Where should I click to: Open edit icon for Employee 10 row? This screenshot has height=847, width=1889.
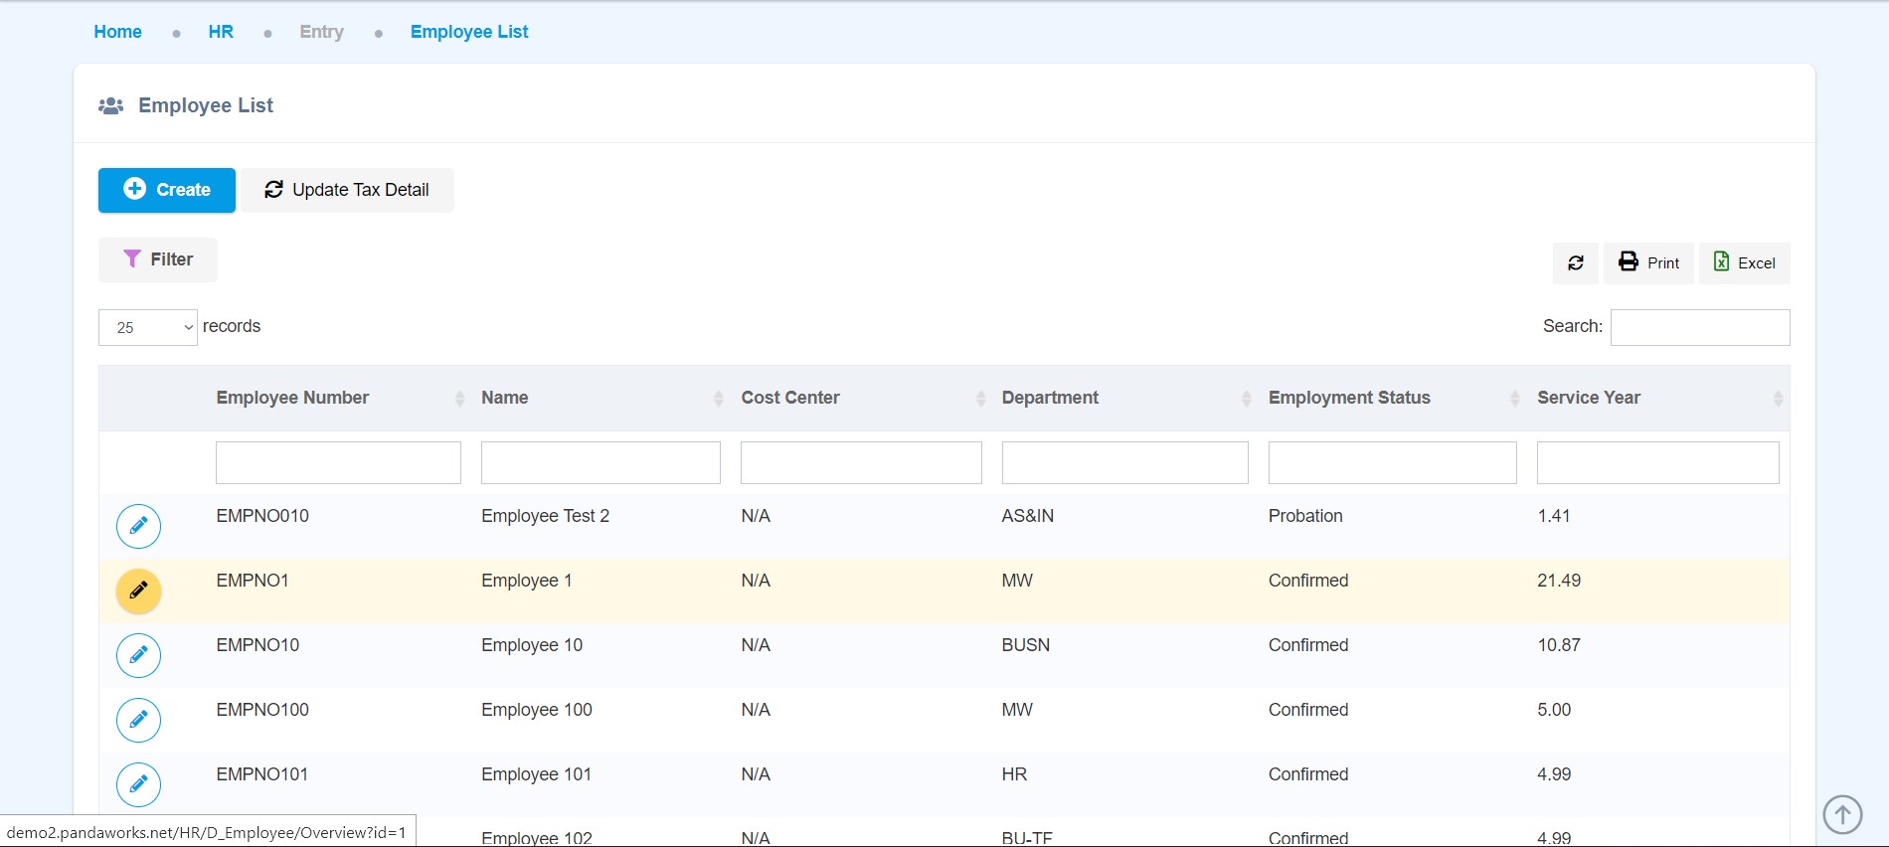click(x=138, y=655)
